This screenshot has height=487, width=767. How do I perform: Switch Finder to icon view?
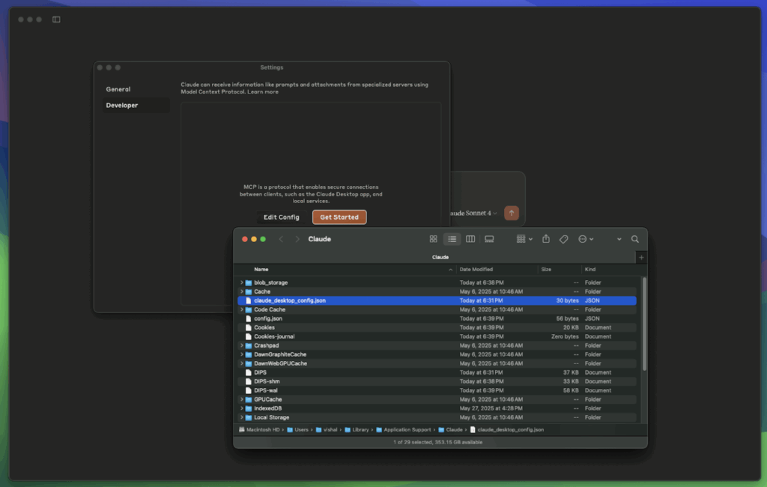[x=434, y=239]
